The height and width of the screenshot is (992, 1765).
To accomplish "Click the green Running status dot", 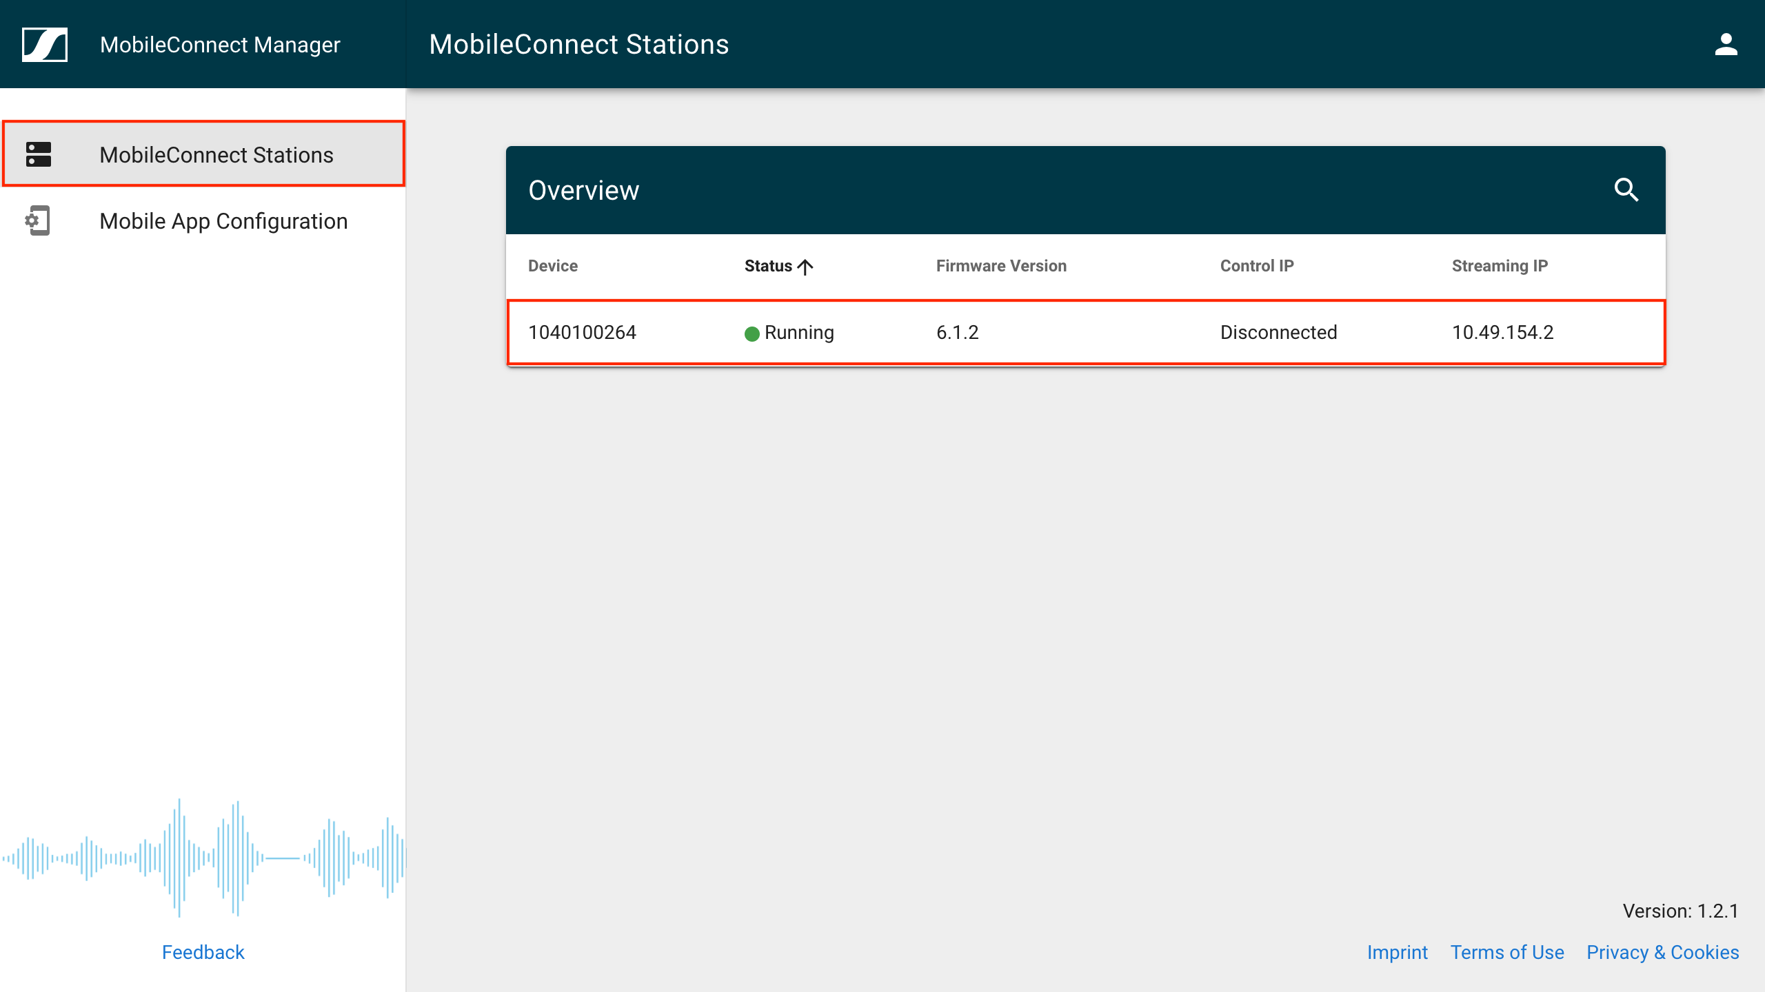I will [752, 333].
